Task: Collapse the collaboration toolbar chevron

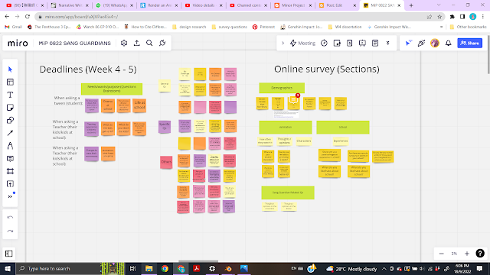Action: 283,43
